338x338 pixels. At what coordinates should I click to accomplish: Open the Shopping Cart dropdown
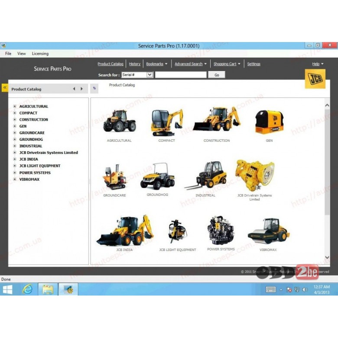(x=227, y=64)
